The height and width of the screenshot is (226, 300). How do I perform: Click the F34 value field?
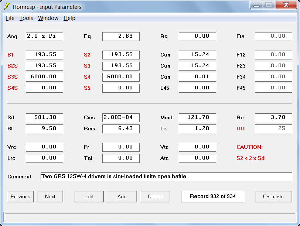click(274, 77)
